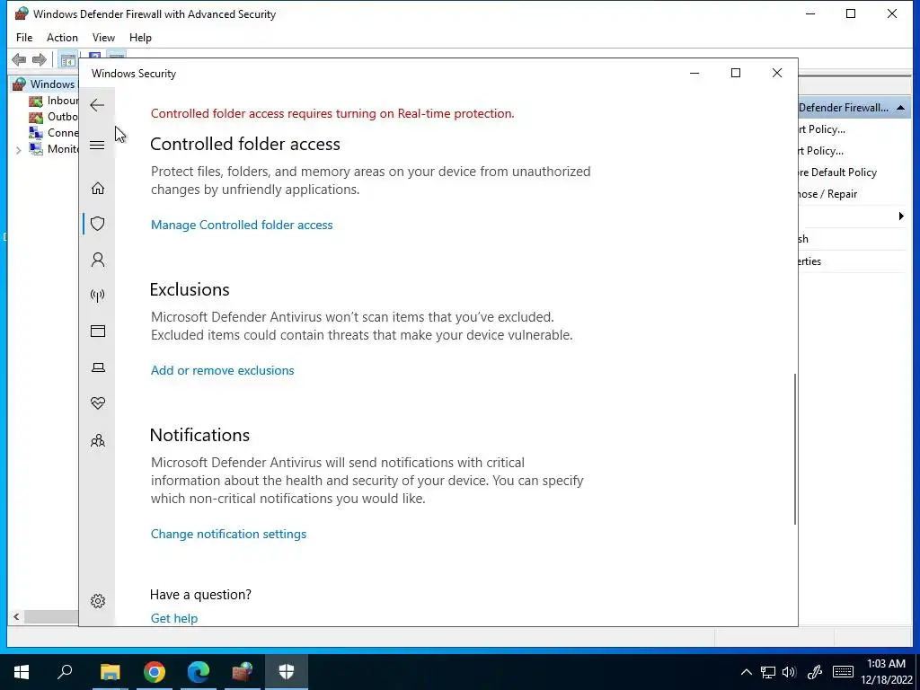Click the Exclusions heading
This screenshot has width=920, height=690.
click(x=190, y=289)
